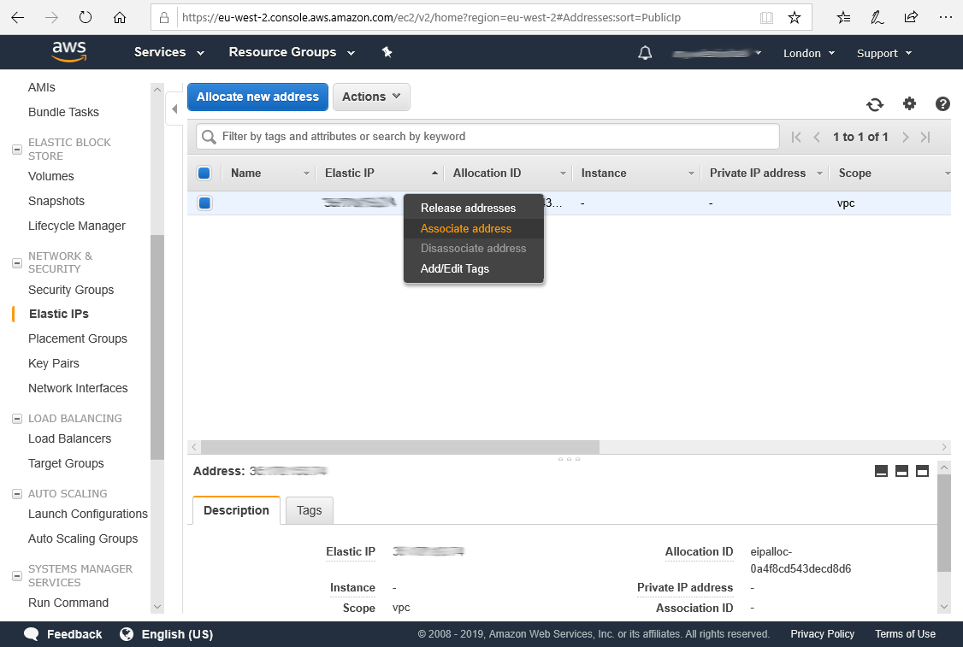Open Elastic IPs in sidebar

(x=59, y=314)
